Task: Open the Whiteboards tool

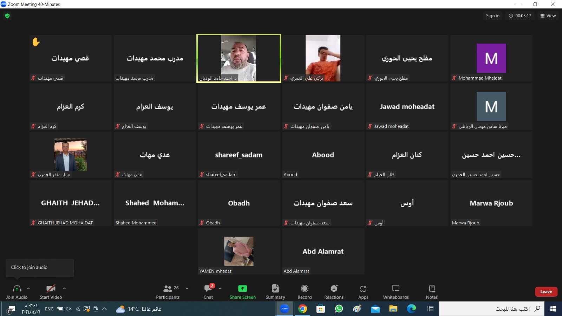Action: [396, 291]
